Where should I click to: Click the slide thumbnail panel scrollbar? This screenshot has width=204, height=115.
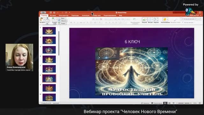[x=59, y=43]
